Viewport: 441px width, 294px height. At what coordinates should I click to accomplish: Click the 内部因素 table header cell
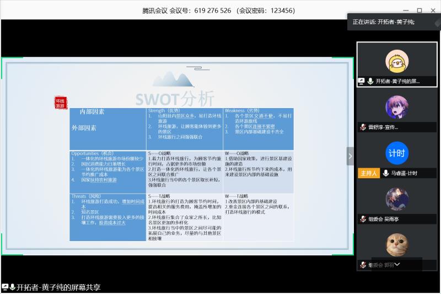(x=92, y=112)
